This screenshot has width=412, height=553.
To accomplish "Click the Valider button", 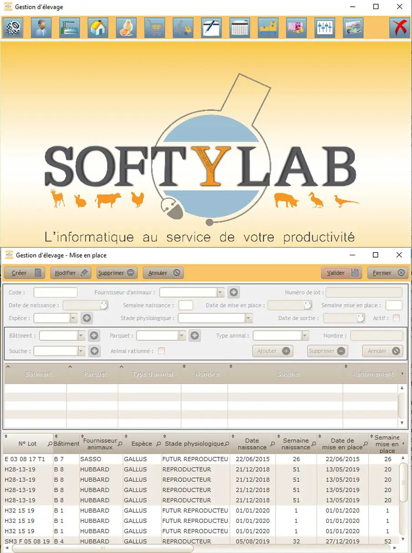I will coord(341,273).
